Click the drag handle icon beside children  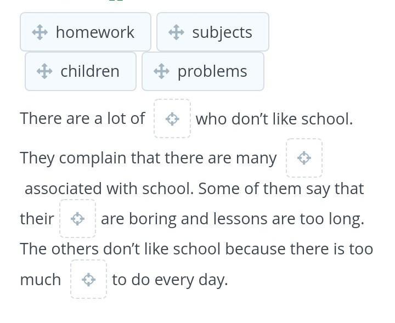[x=44, y=71]
